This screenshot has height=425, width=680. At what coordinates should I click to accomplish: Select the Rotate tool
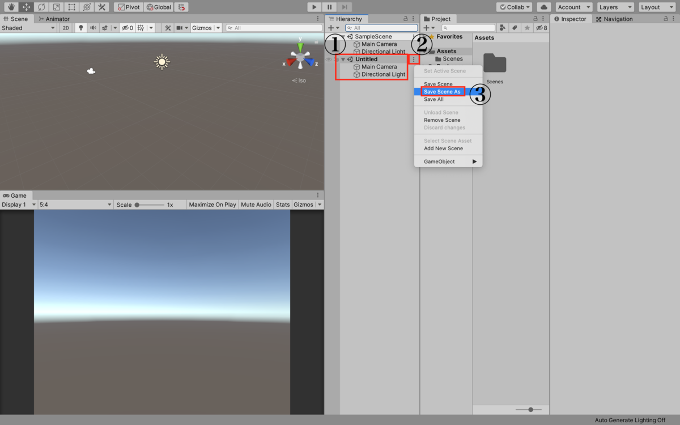[x=41, y=7]
